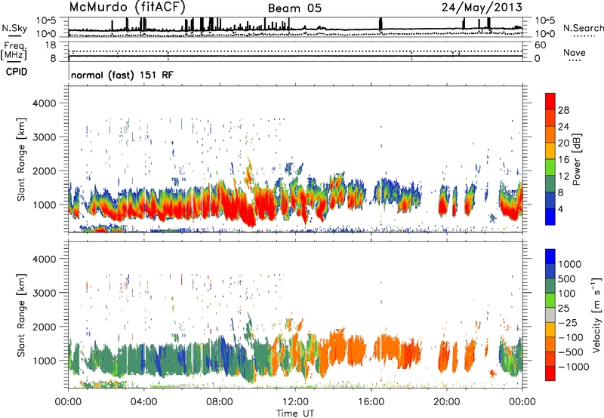Click the "Freq. [MHz]" axis label
604x418 pixels.
click(x=14, y=51)
